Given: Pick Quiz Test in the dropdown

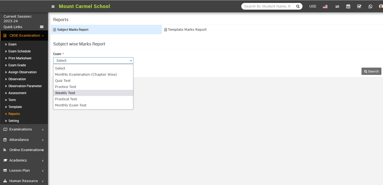Looking at the screenshot, I should (63, 80).
